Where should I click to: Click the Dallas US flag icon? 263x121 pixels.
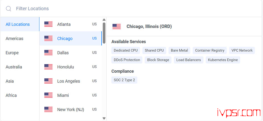(x=48, y=53)
